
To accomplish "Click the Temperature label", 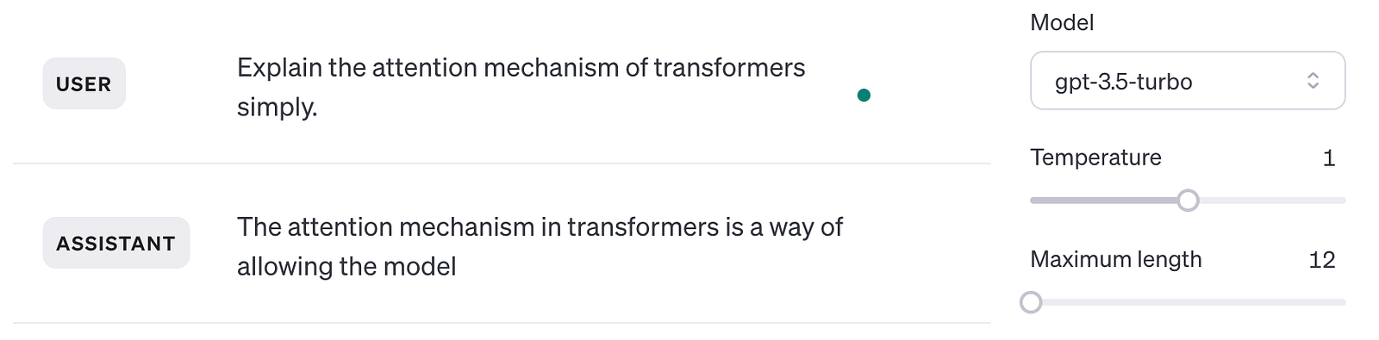I will 1095,158.
